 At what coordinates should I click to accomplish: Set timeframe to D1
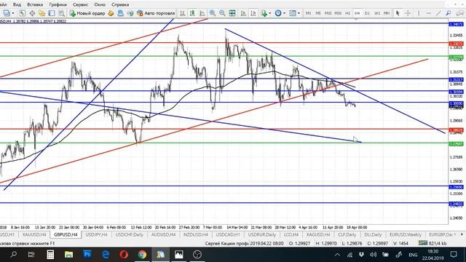pyautogui.click(x=367, y=13)
